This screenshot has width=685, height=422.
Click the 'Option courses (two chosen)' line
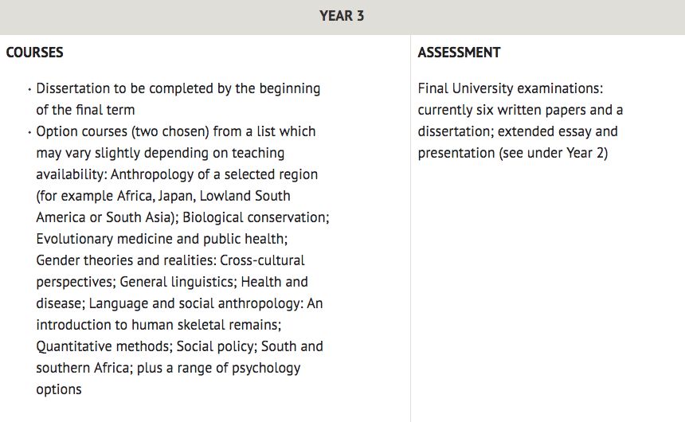coord(175,131)
